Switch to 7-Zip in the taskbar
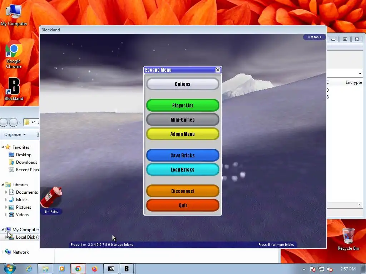This screenshot has height=274, width=366. click(111, 269)
